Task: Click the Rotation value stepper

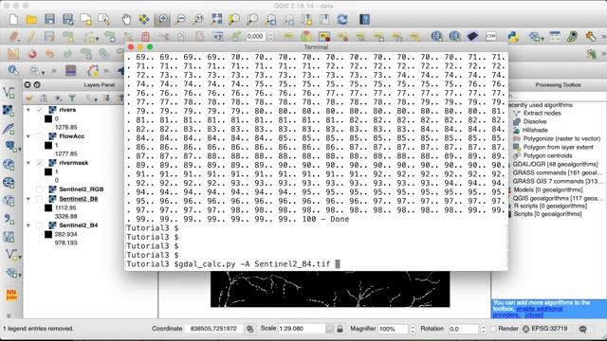Action: tap(483, 329)
